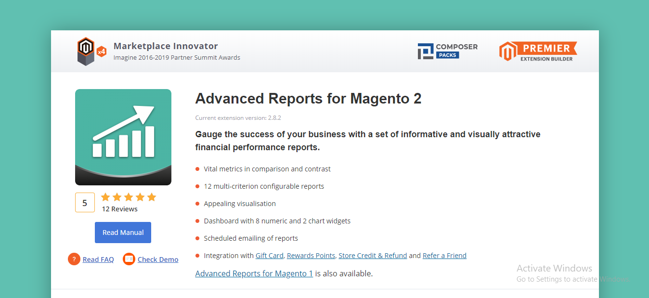The image size is (649, 298).
Task: Open the Refer a Friend link
Action: [x=444, y=255]
